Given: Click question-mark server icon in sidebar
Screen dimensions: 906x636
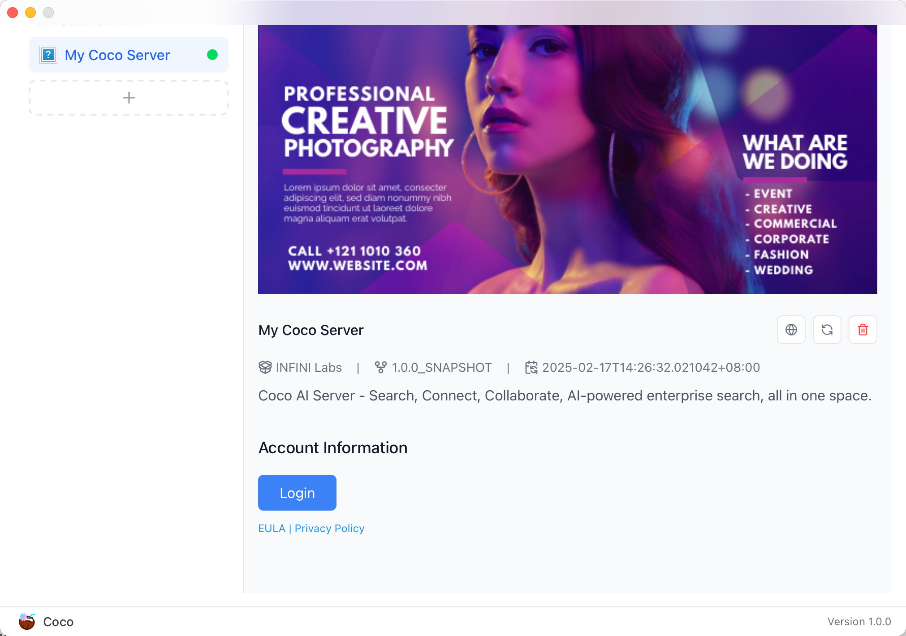Looking at the screenshot, I should tap(48, 55).
